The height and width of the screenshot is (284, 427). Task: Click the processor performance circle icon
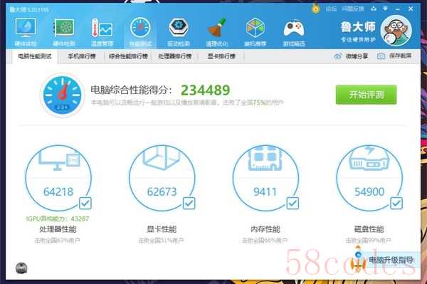[x=58, y=178]
